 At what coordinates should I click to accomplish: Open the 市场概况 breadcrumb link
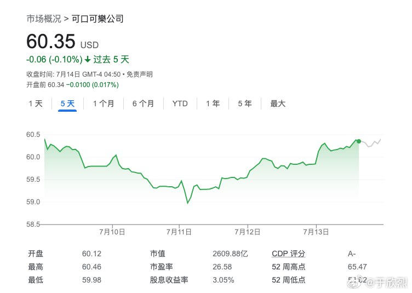point(44,19)
